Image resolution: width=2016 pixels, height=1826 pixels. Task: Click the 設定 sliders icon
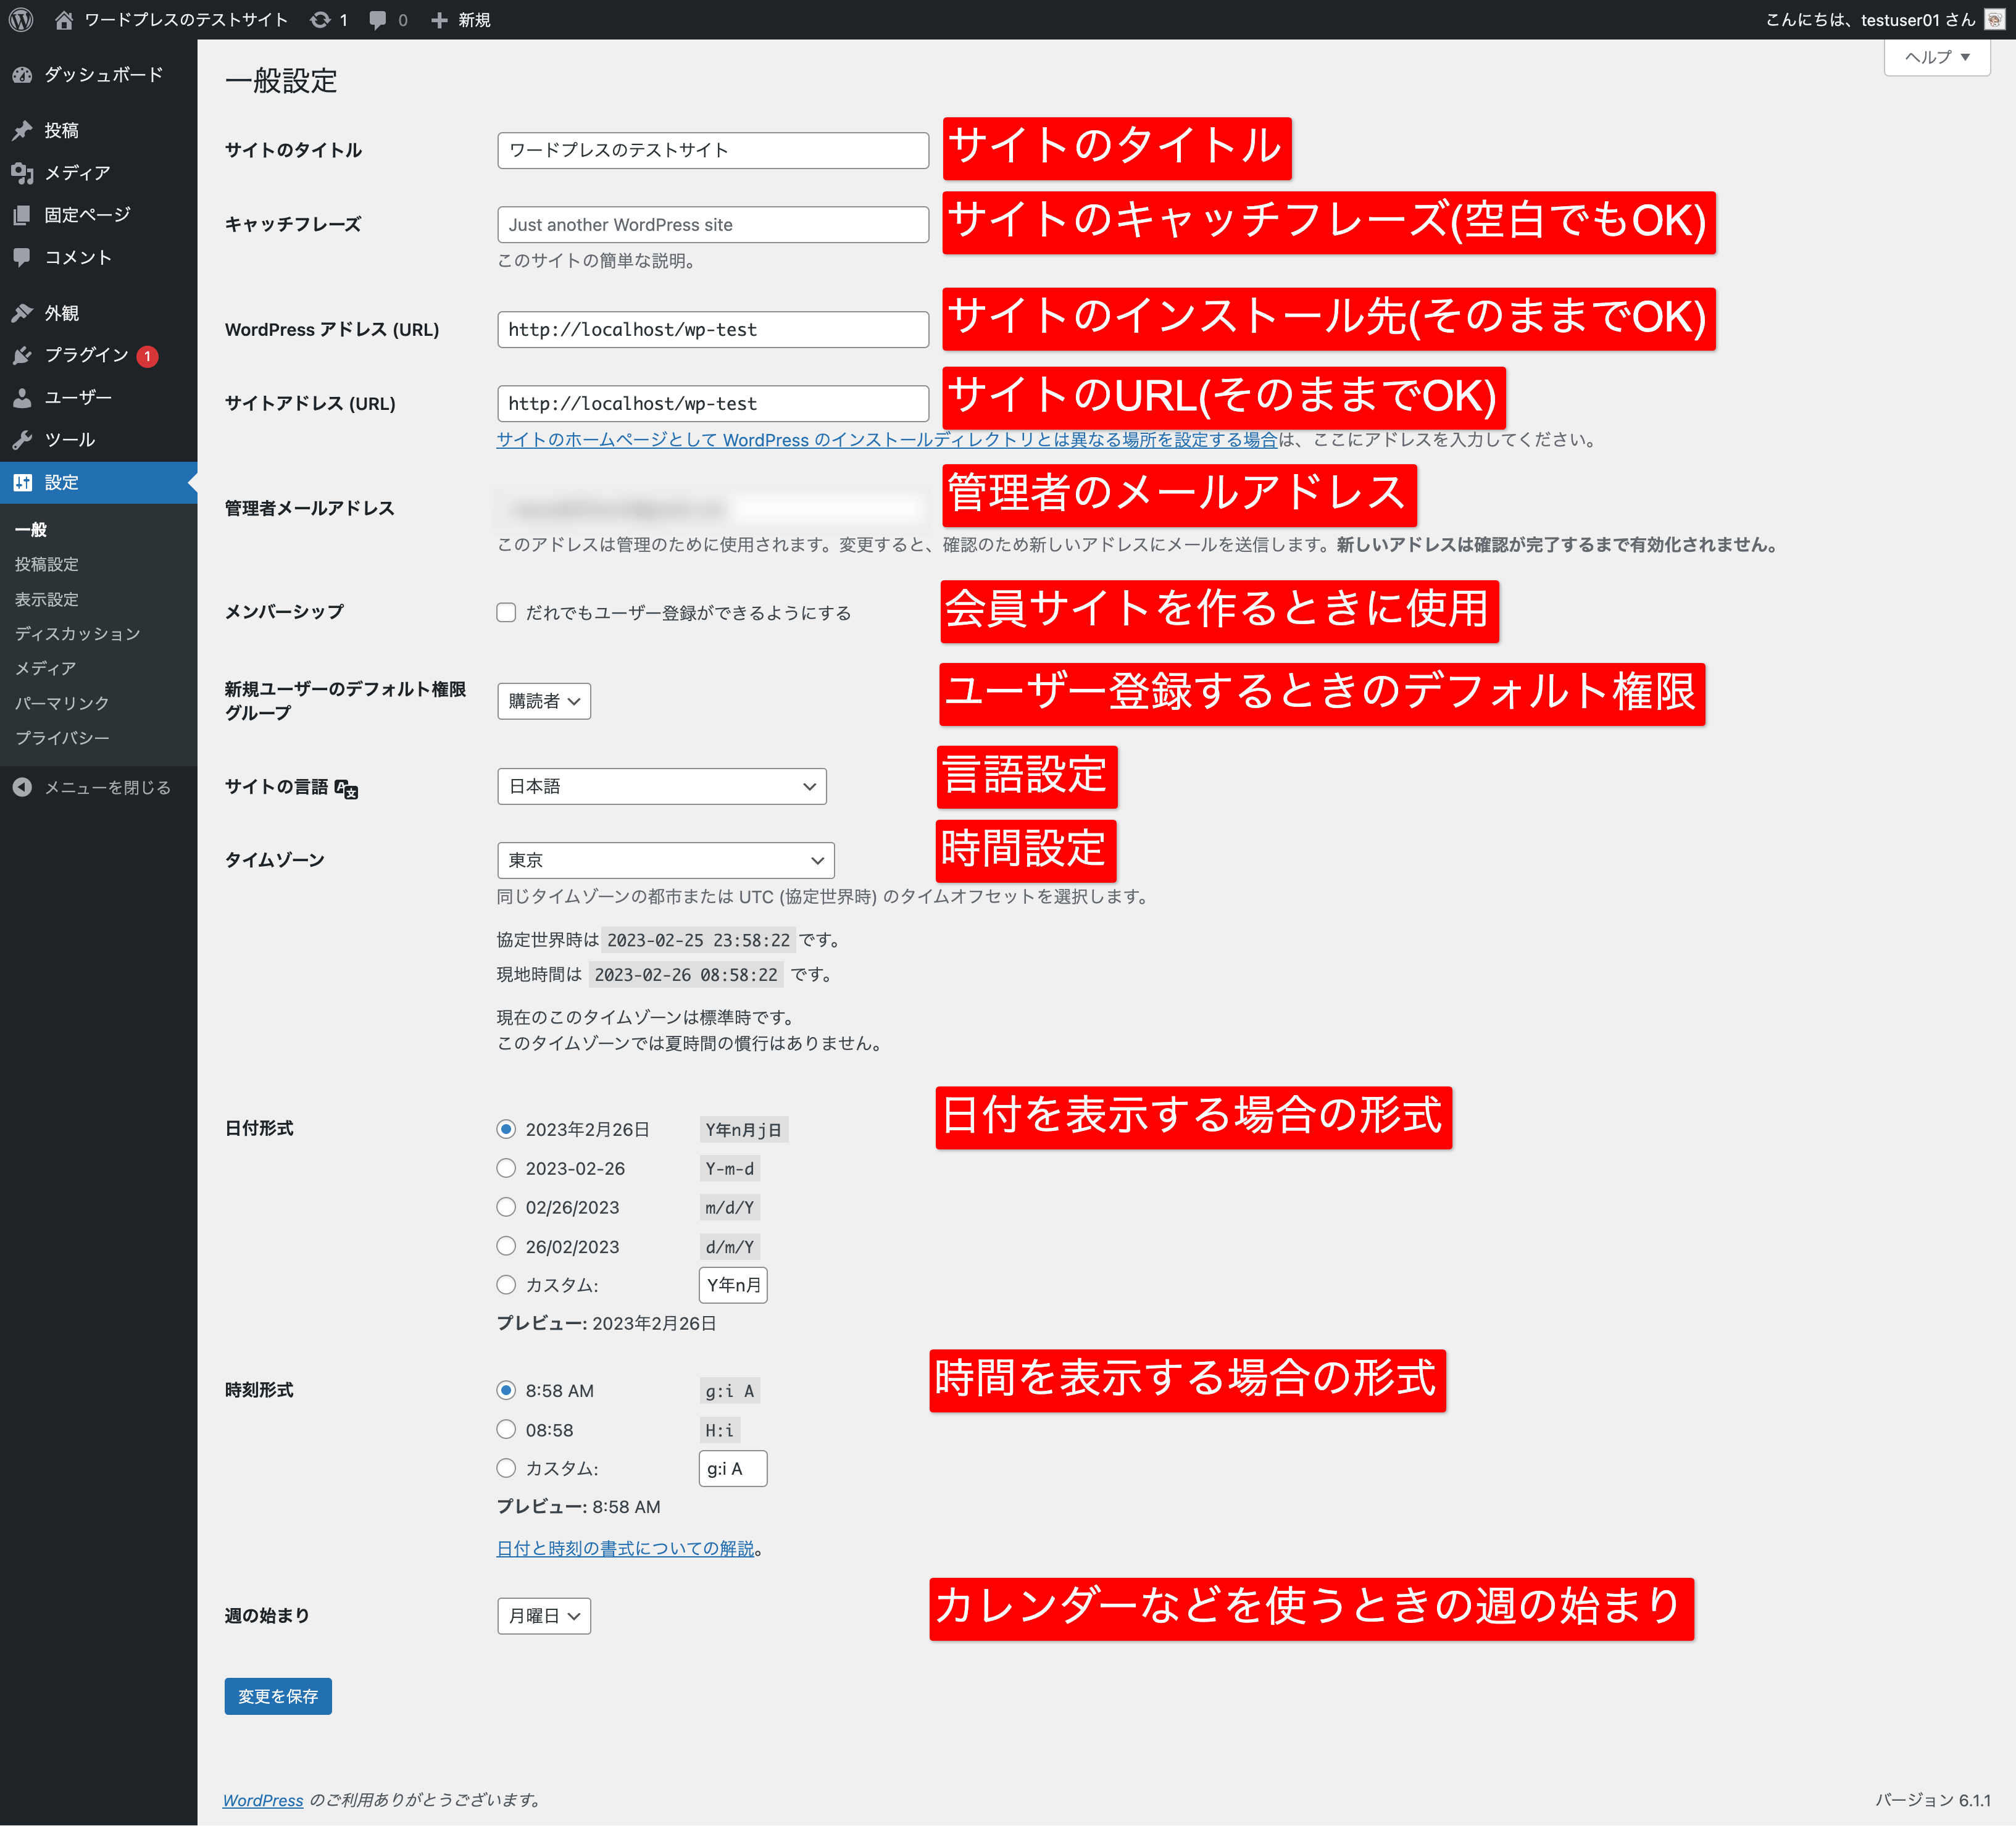[22, 482]
